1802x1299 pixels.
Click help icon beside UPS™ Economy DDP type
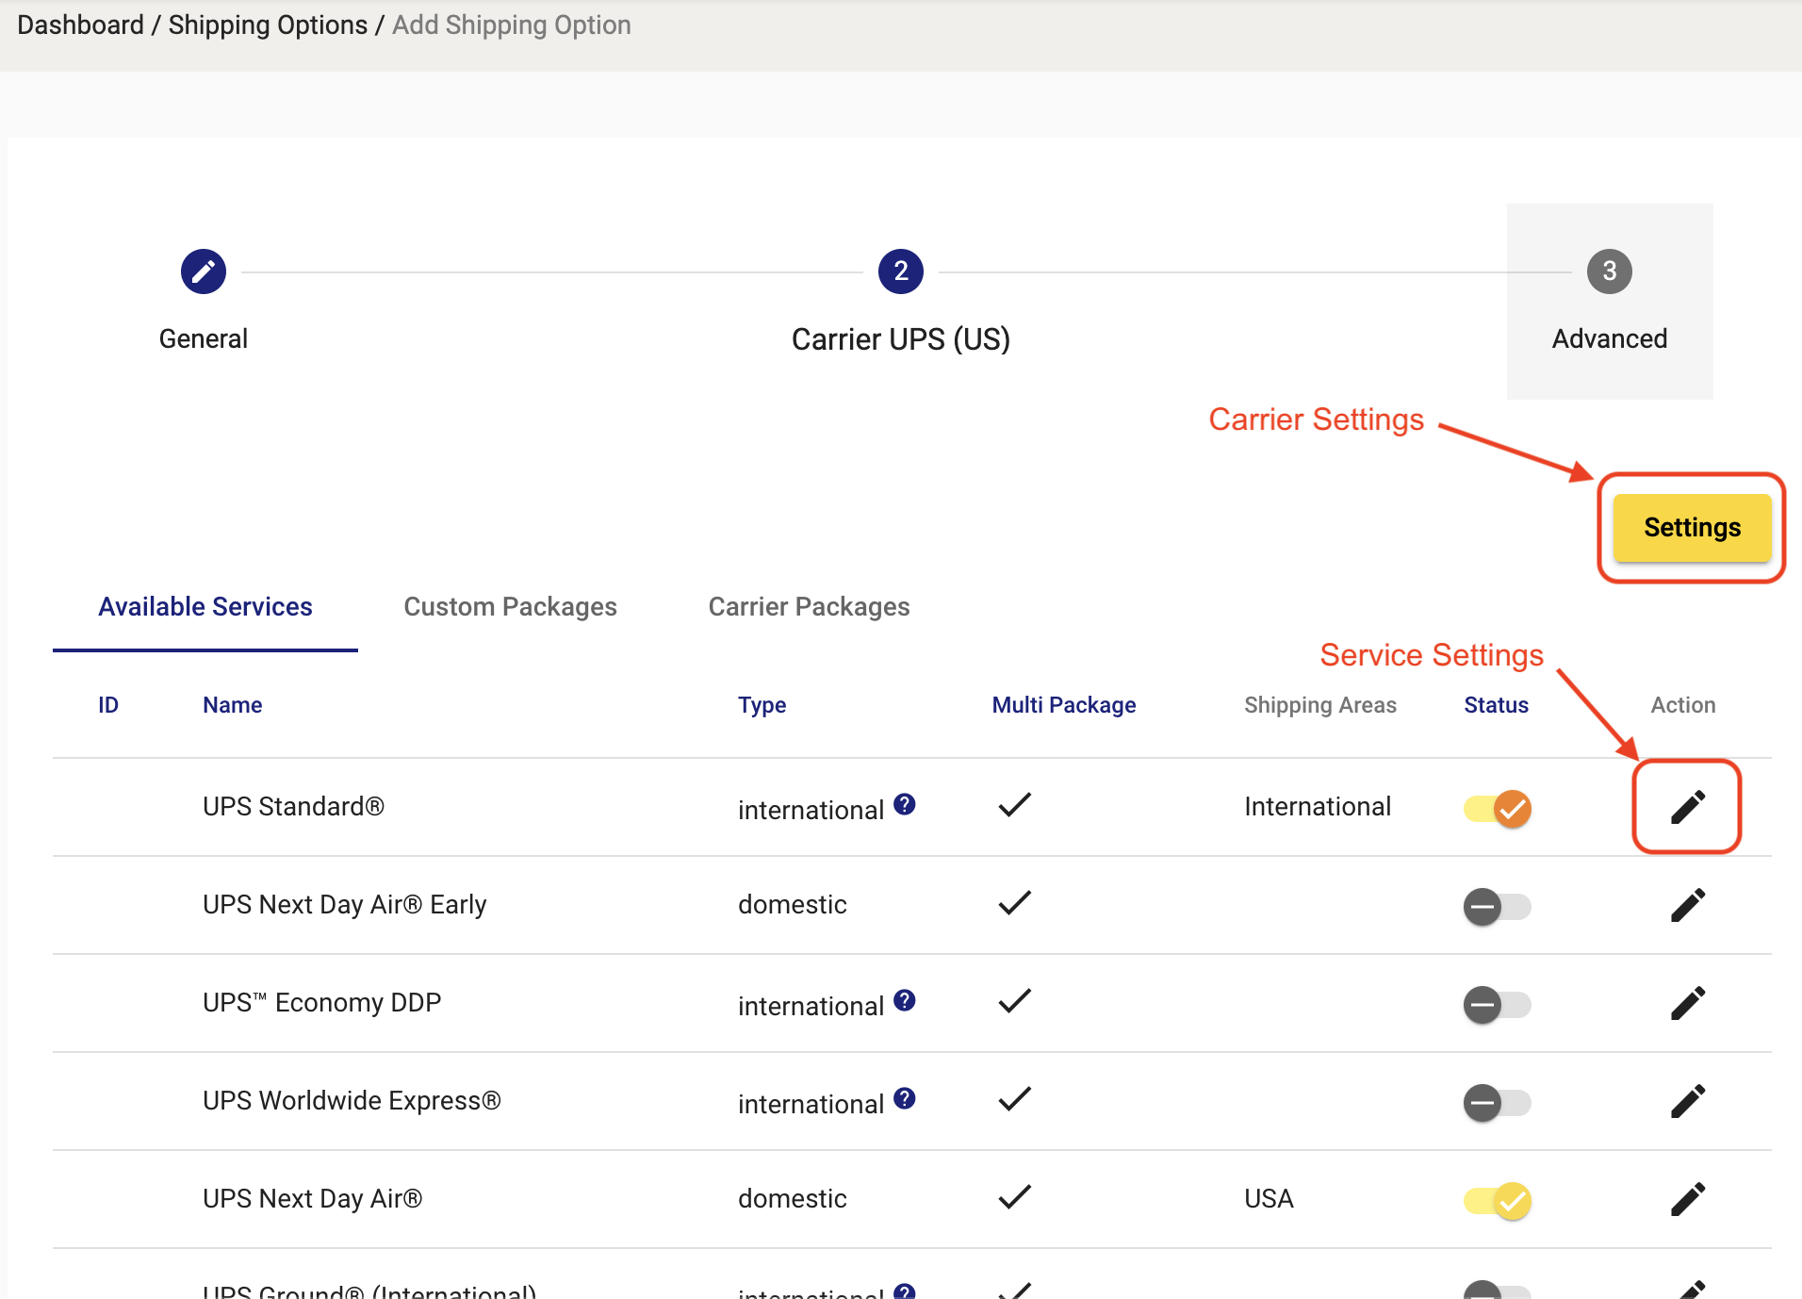pos(905,1000)
